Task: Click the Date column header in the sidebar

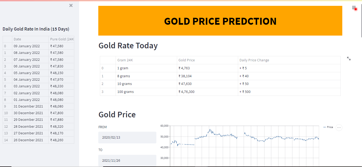Action: point(17,39)
